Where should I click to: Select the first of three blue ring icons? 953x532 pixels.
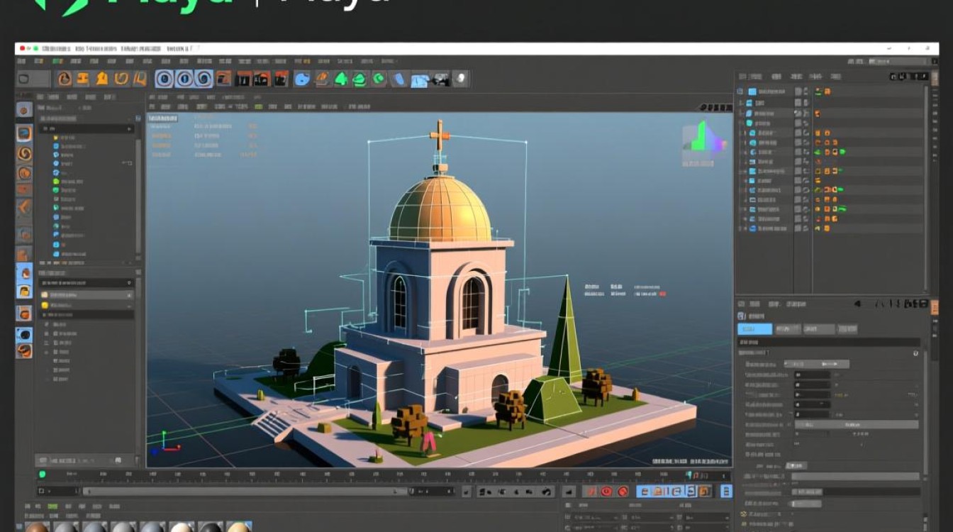[x=165, y=79]
